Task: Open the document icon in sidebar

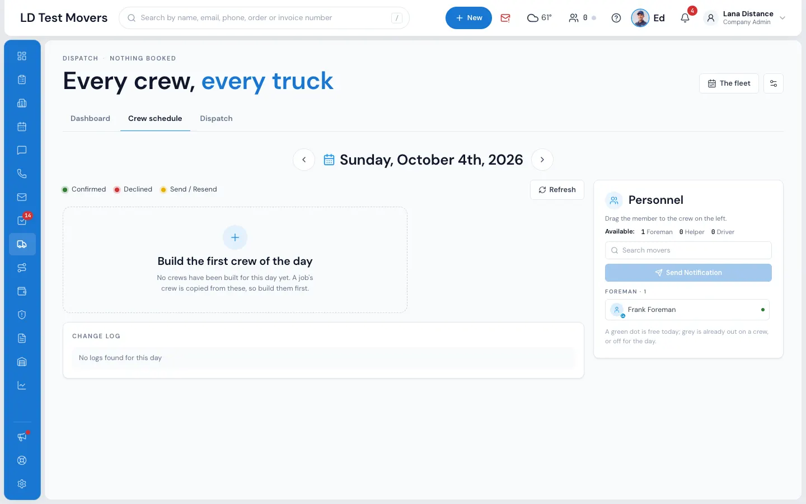Action: pos(22,338)
